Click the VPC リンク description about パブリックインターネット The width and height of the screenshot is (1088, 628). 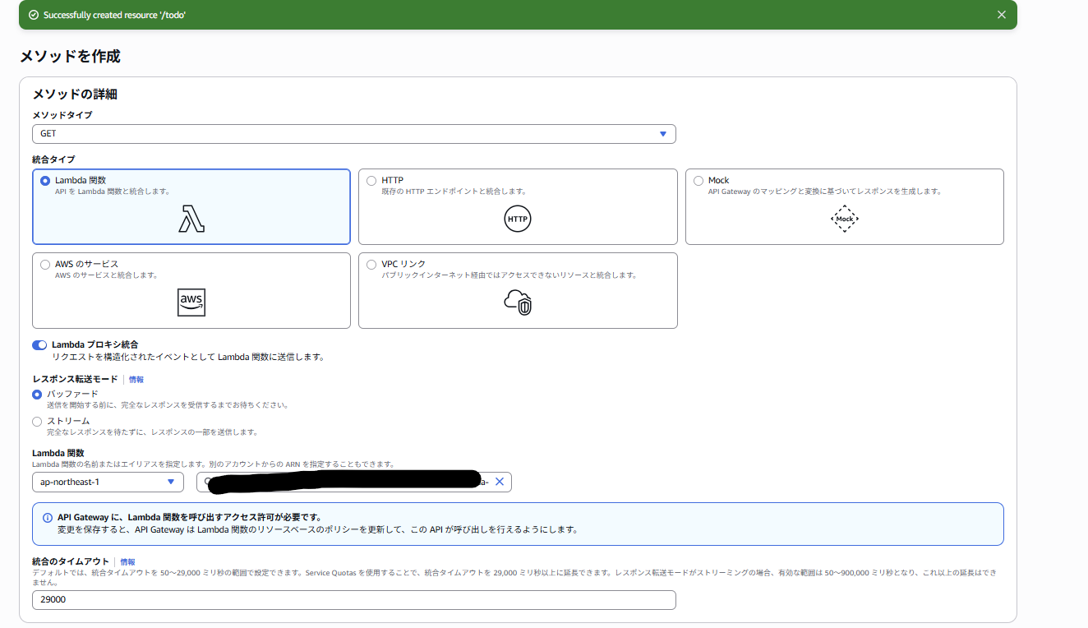(509, 275)
